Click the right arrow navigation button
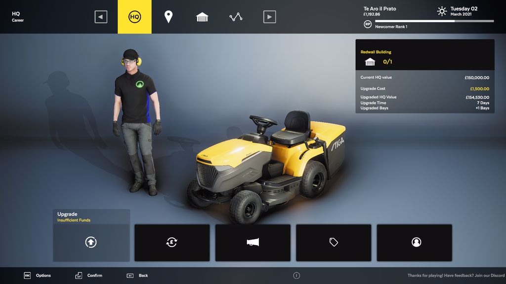Image resolution: width=506 pixels, height=284 pixels. point(269,17)
